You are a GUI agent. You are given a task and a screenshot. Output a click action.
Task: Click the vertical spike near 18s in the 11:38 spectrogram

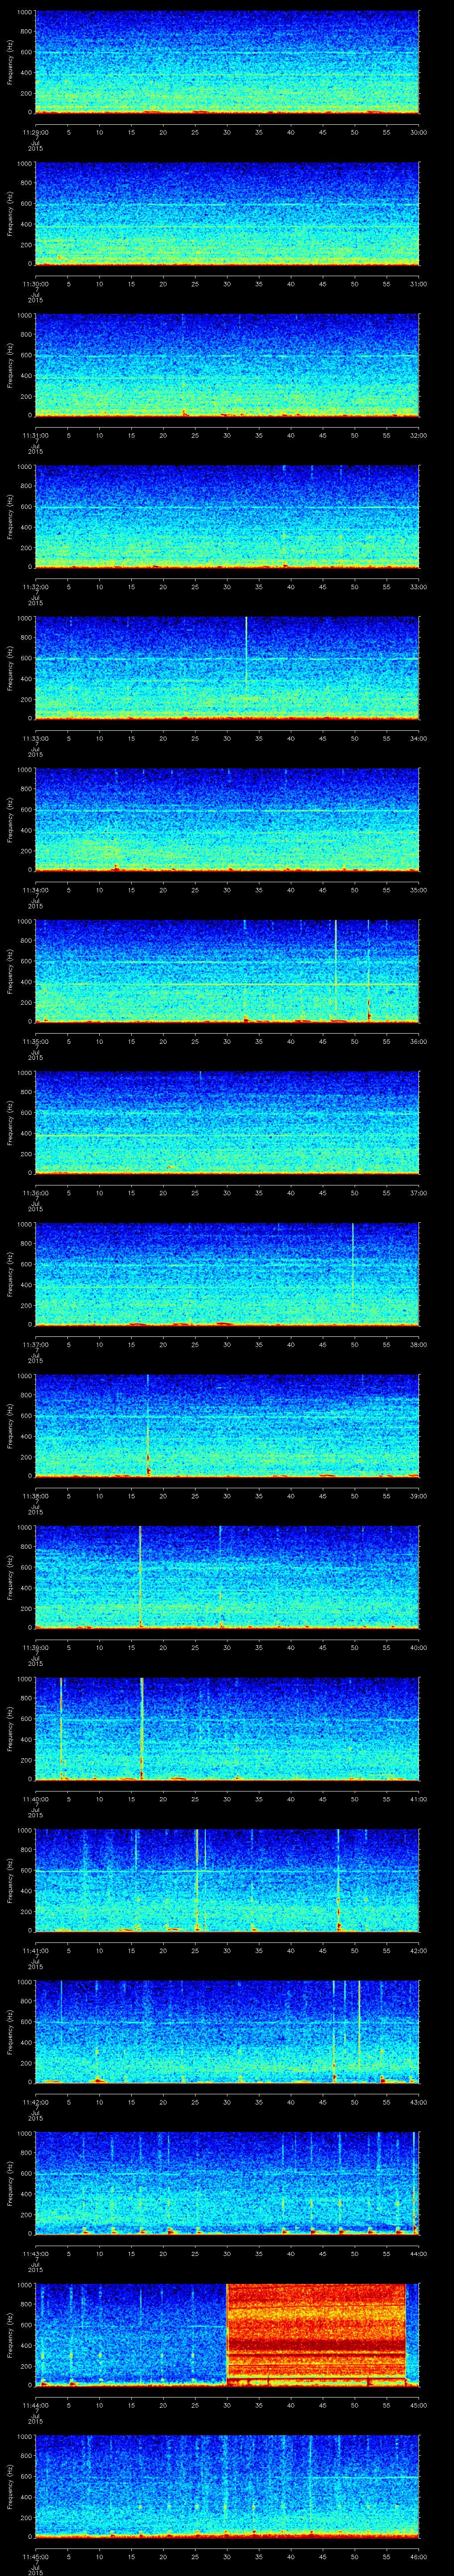click(x=148, y=1425)
